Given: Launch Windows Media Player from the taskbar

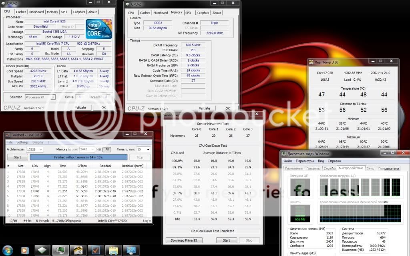Looking at the screenshot, I should coord(25,250).
